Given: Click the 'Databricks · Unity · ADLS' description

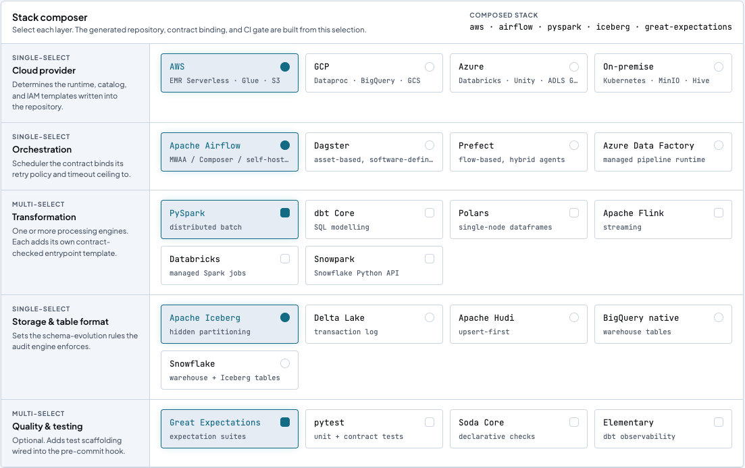Looking at the screenshot, I should click(x=518, y=81).
